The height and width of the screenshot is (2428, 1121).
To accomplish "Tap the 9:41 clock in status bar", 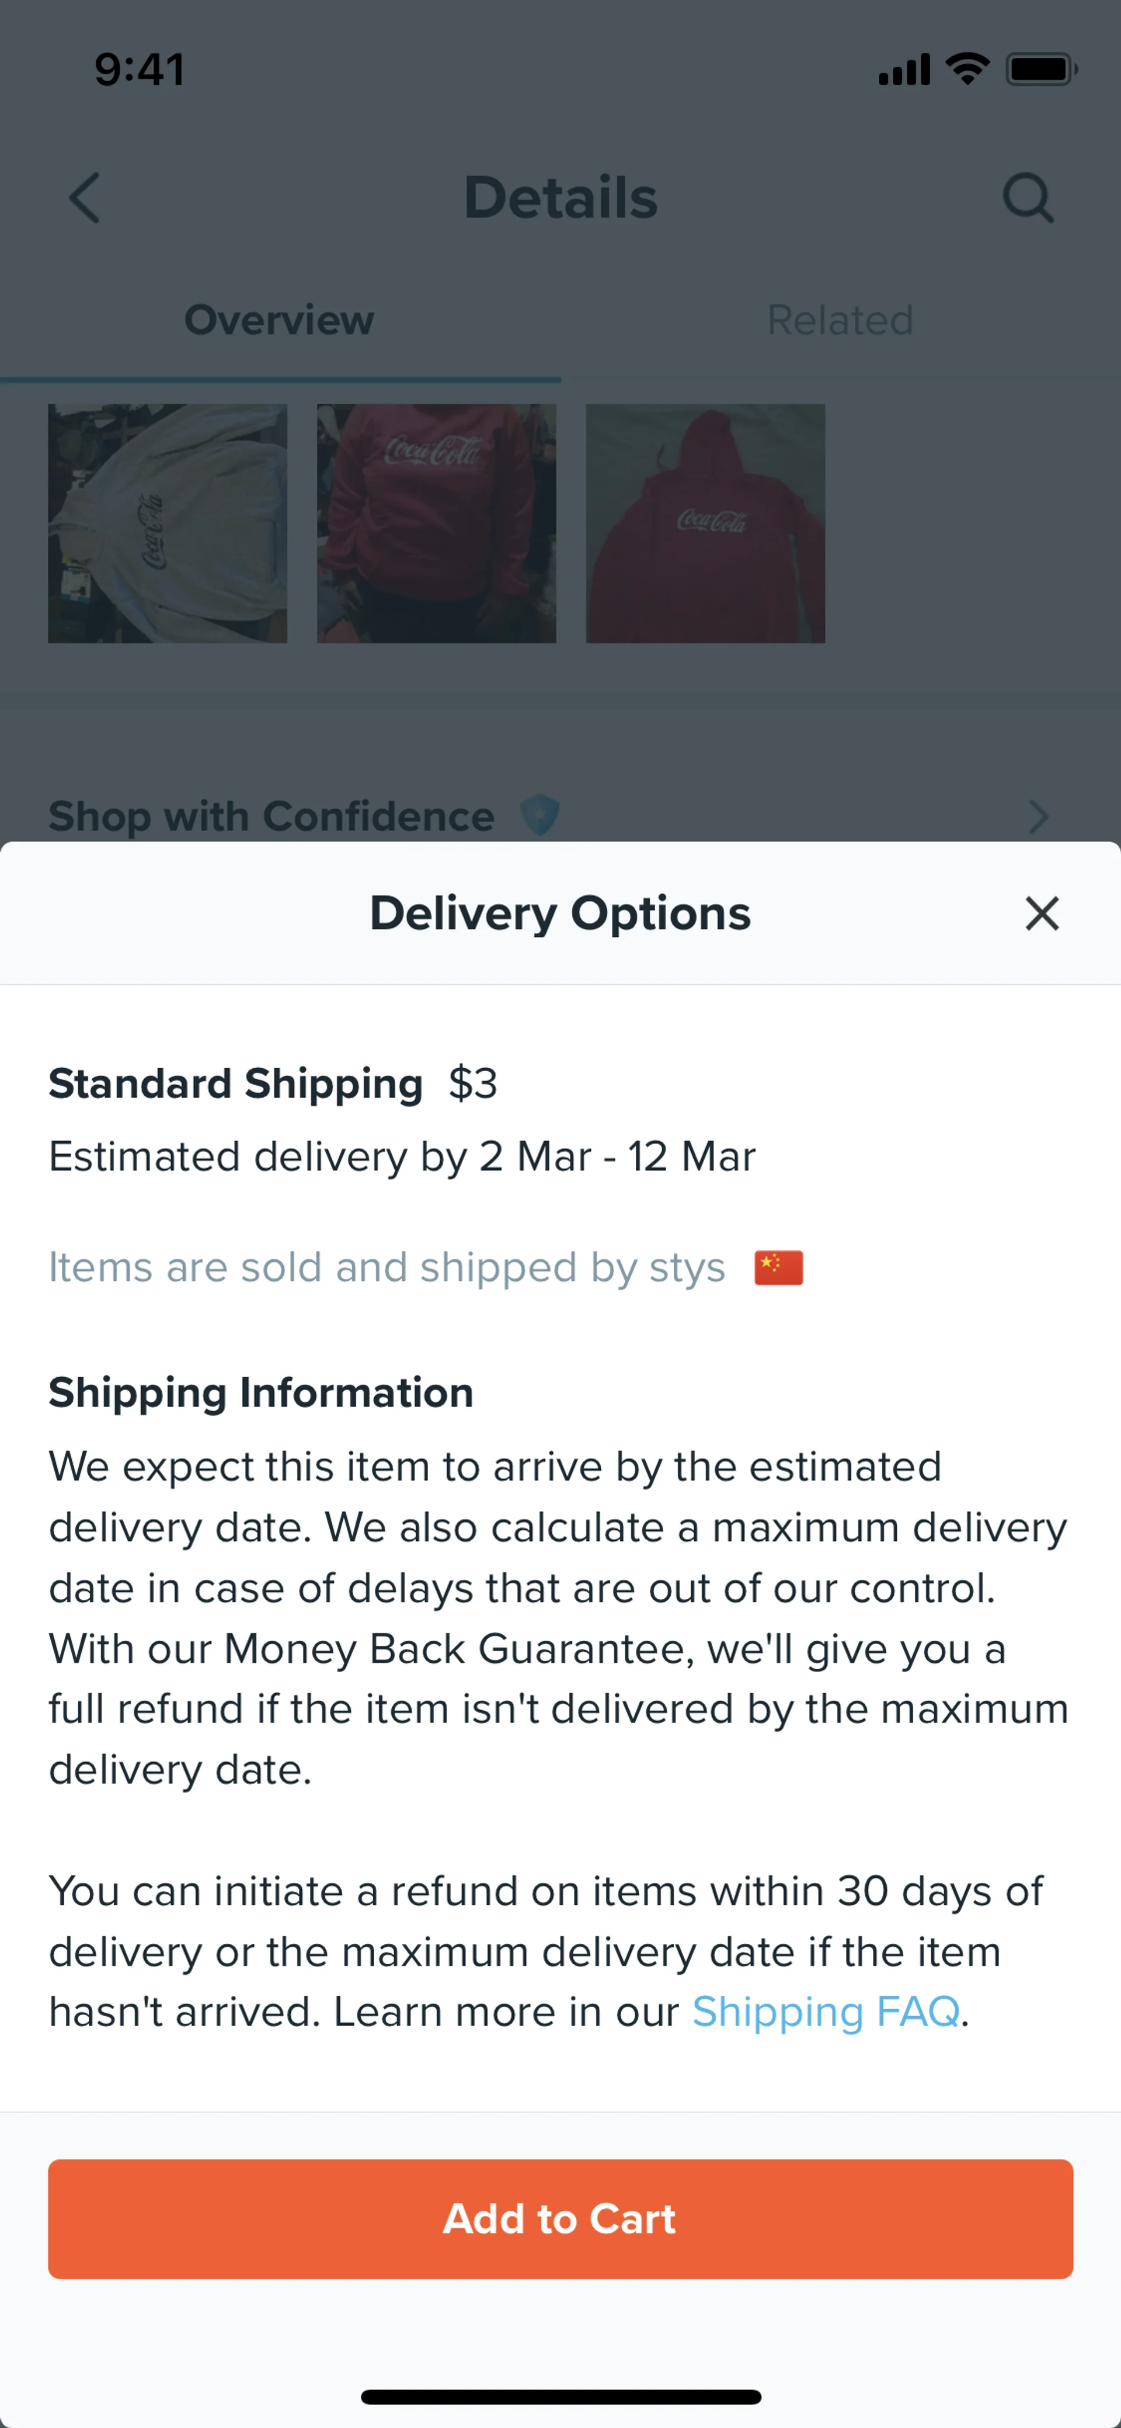I will point(140,69).
